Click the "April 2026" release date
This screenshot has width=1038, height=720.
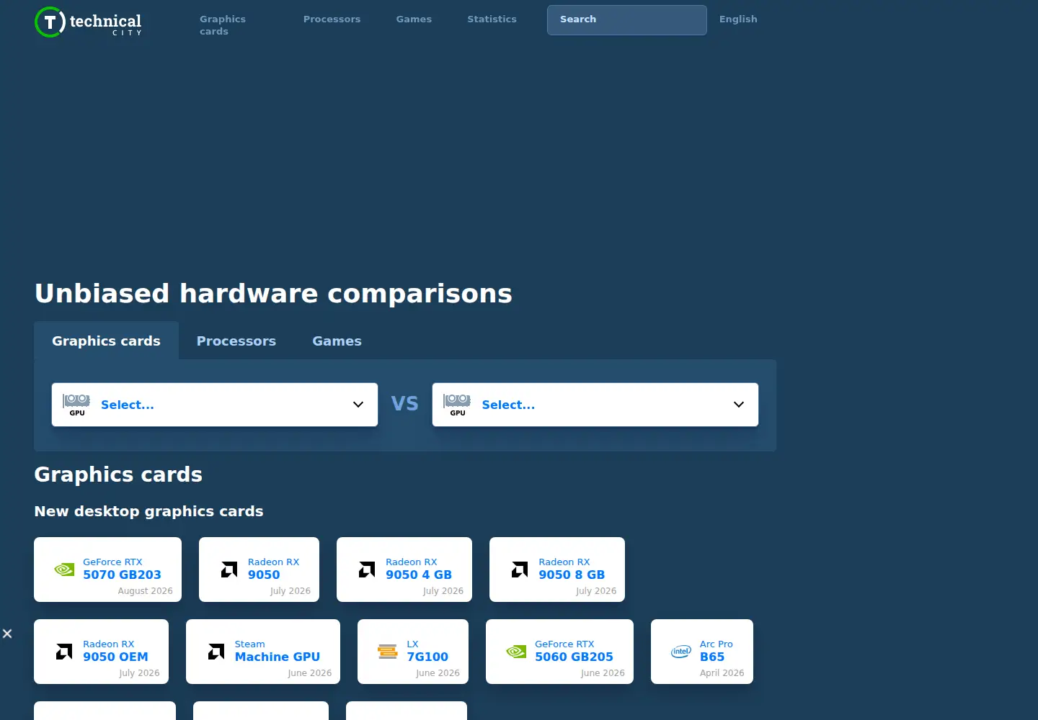[722, 673]
